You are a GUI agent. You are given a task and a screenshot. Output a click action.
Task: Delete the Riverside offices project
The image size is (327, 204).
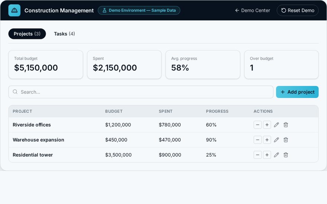pyautogui.click(x=286, y=125)
